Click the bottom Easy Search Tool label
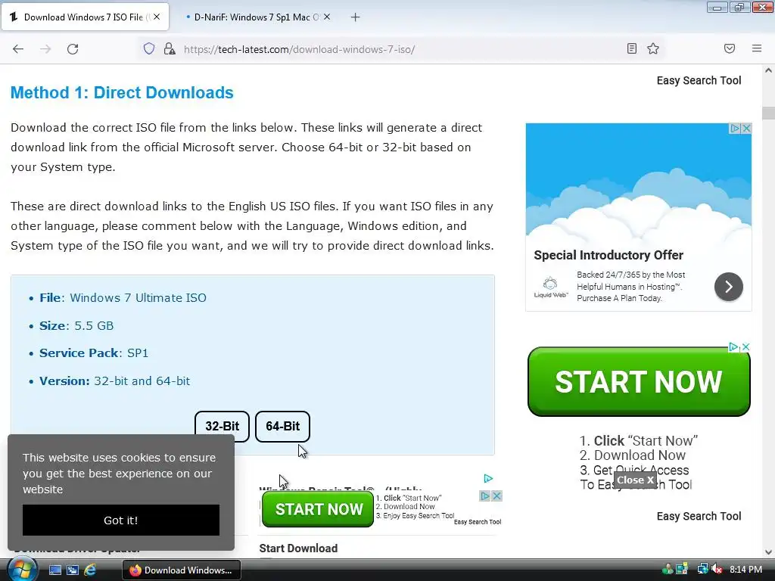The height and width of the screenshot is (581, 775). pos(699,516)
